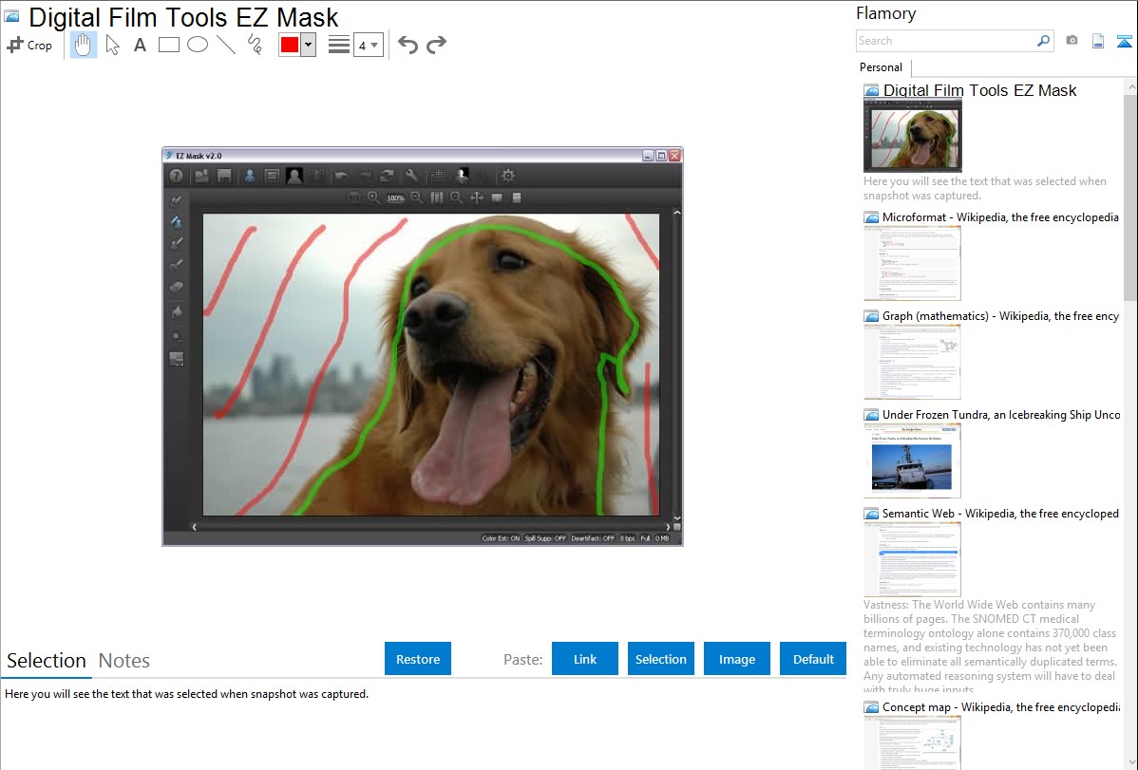Screen dimensions: 1138x770
Task: Click the Restore button
Action: (418, 659)
